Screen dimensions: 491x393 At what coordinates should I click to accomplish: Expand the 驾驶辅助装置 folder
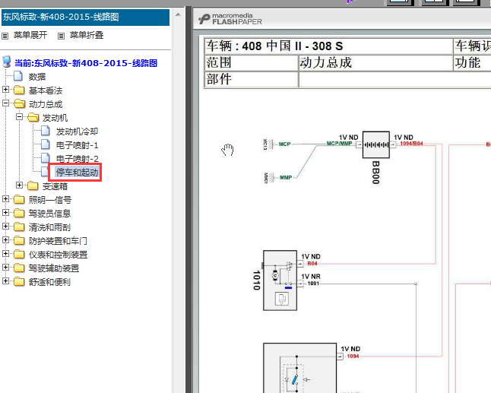(x=5, y=267)
